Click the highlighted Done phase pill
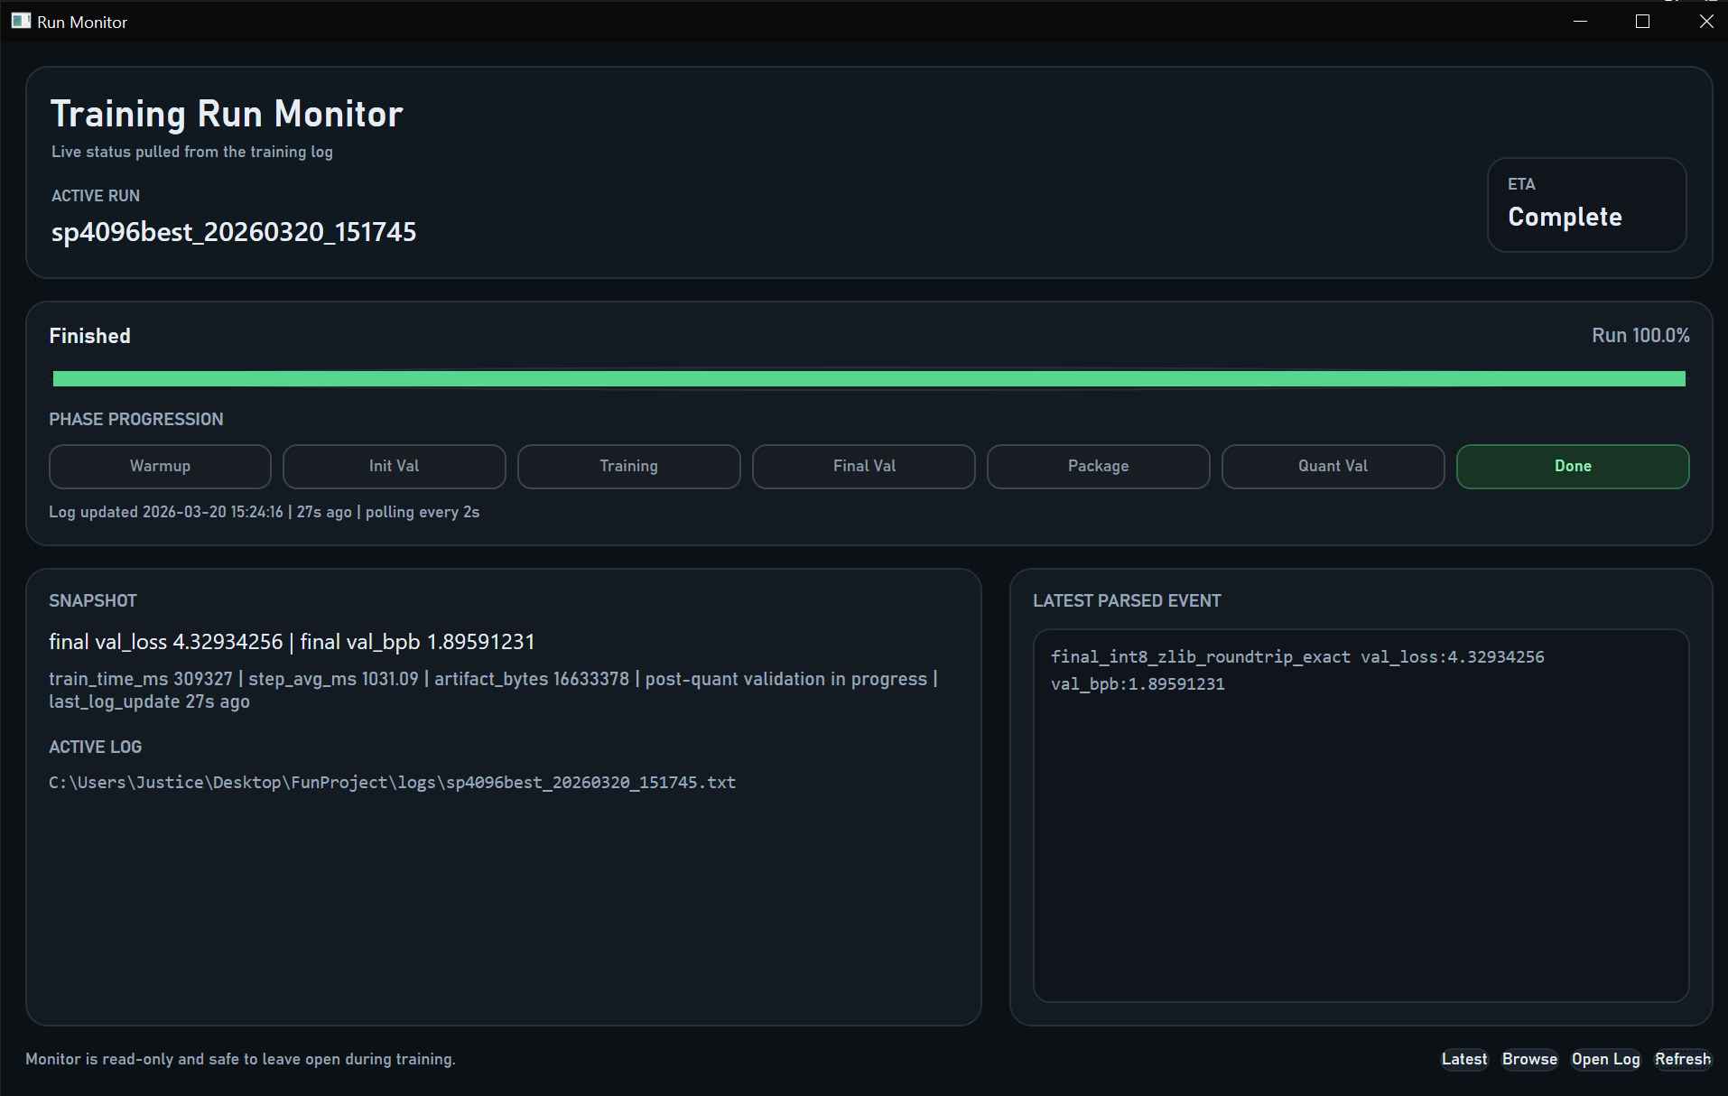The image size is (1728, 1096). click(1572, 466)
